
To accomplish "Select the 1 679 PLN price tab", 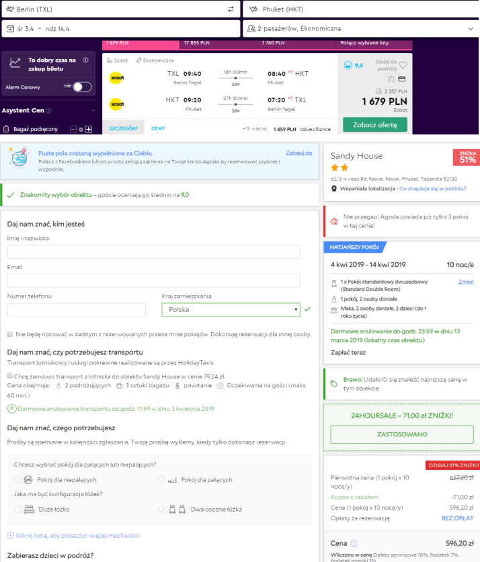I will click(x=141, y=43).
